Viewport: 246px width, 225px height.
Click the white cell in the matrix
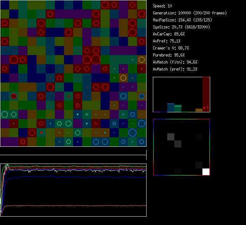pyautogui.click(x=206, y=172)
